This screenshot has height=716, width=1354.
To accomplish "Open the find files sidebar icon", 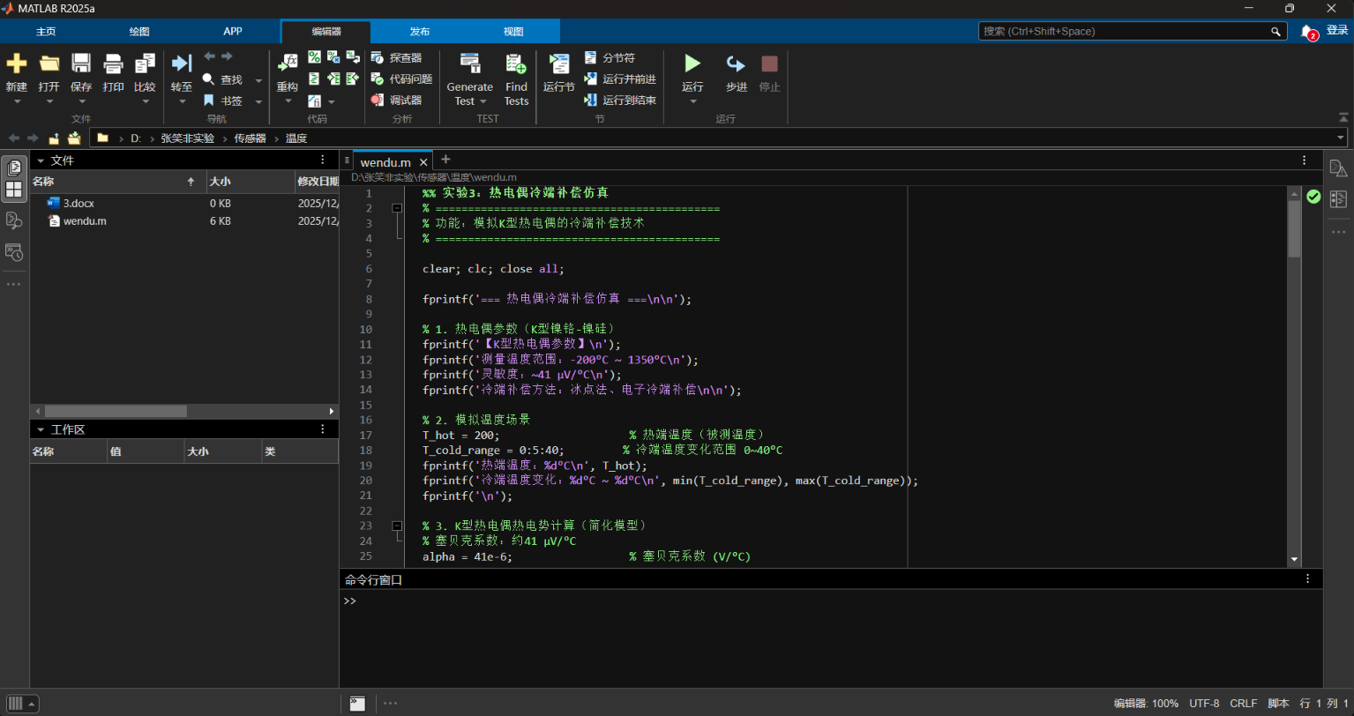I will [14, 220].
